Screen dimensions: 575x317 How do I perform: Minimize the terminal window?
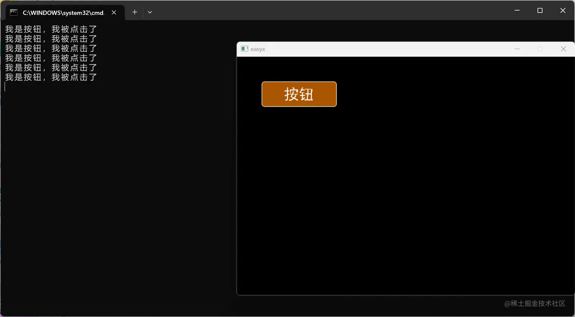[517, 11]
